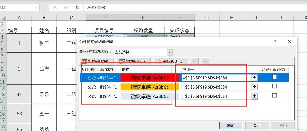Select column header E

coord(143,18)
